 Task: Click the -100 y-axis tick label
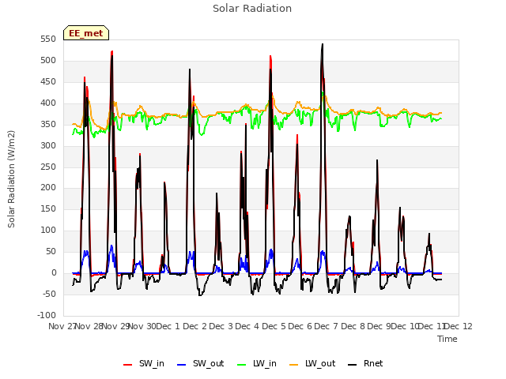click(47, 315)
